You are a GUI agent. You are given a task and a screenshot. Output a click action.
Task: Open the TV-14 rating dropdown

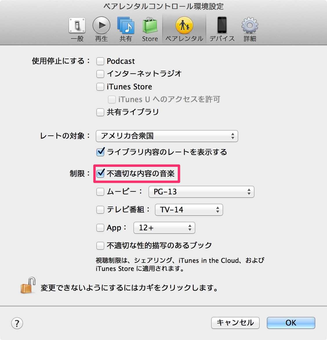[x=189, y=210]
